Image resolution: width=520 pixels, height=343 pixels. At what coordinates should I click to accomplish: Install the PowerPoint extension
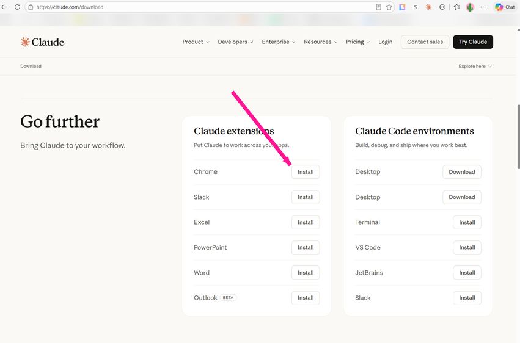coord(306,247)
